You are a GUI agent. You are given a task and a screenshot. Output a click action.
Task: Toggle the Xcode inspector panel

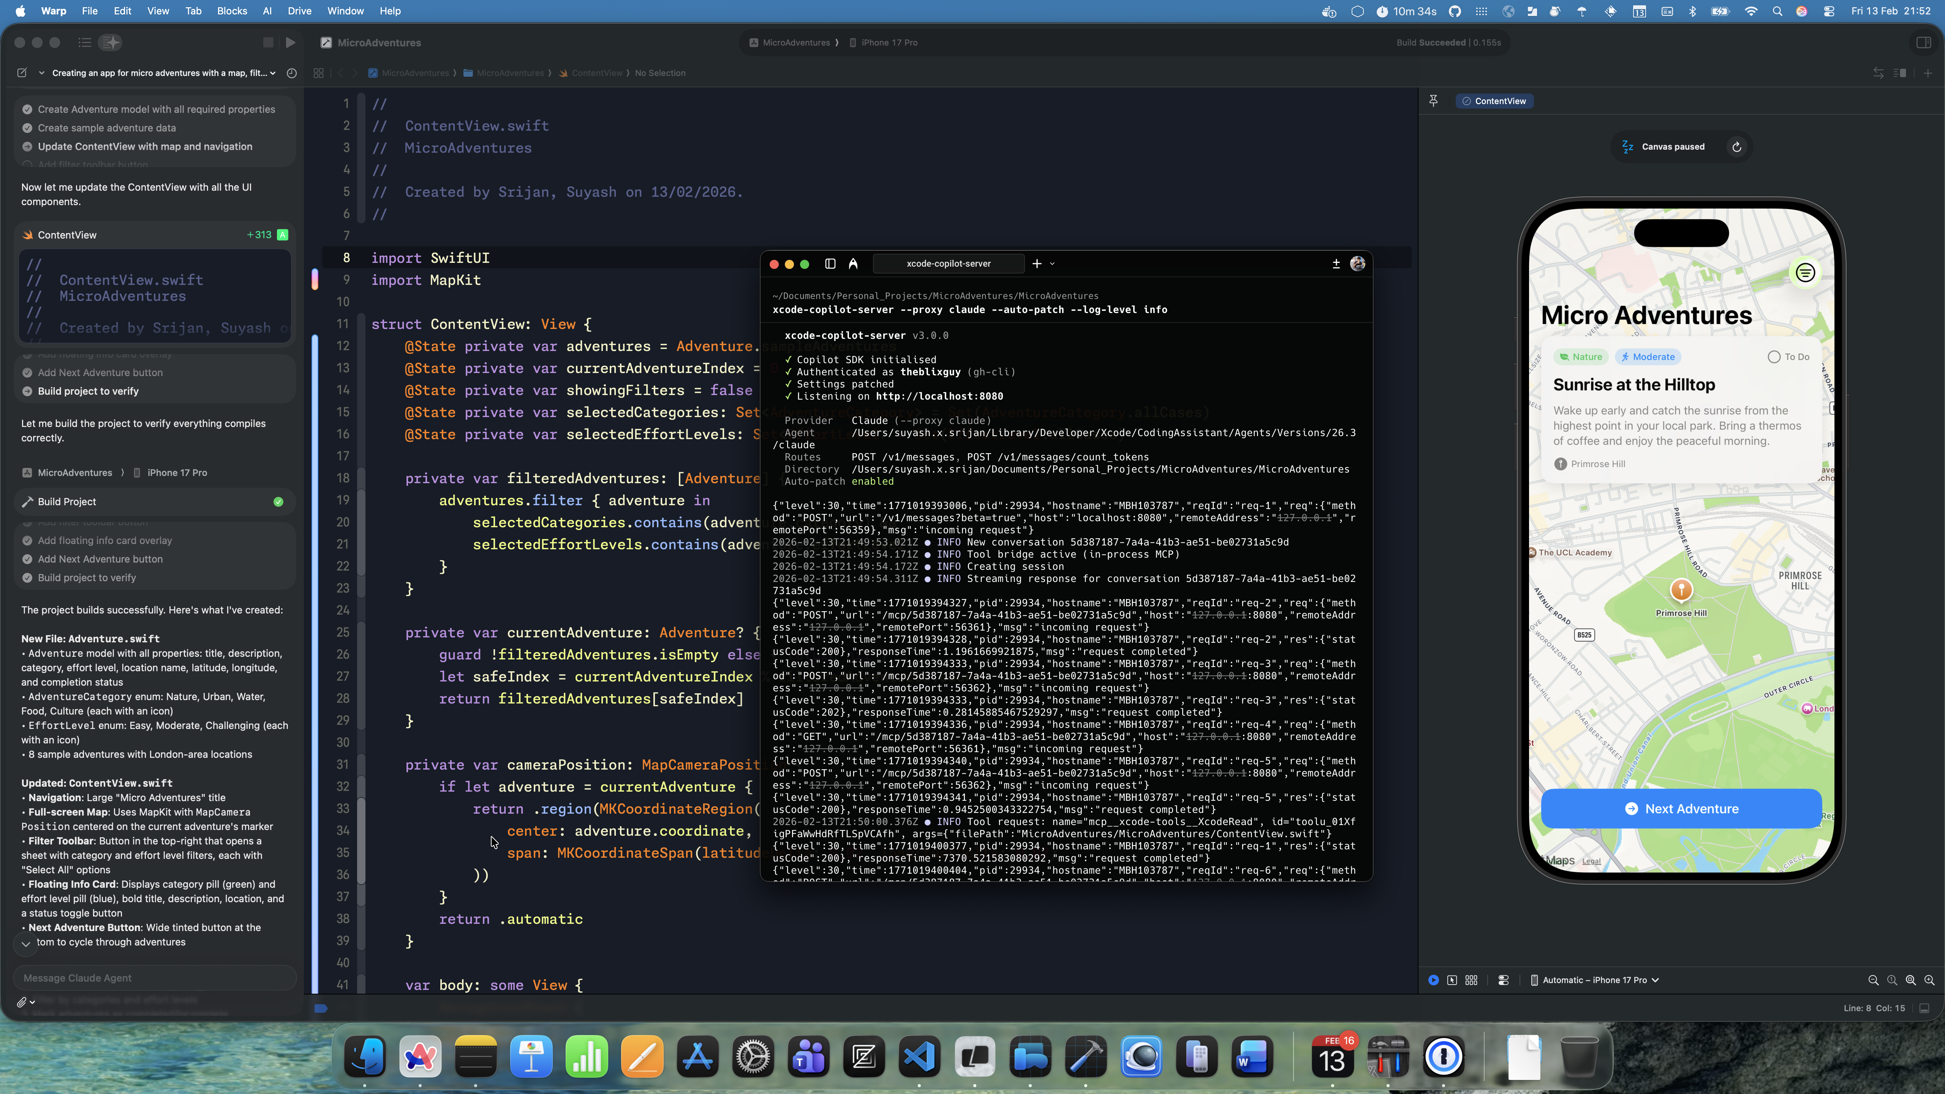click(1924, 42)
